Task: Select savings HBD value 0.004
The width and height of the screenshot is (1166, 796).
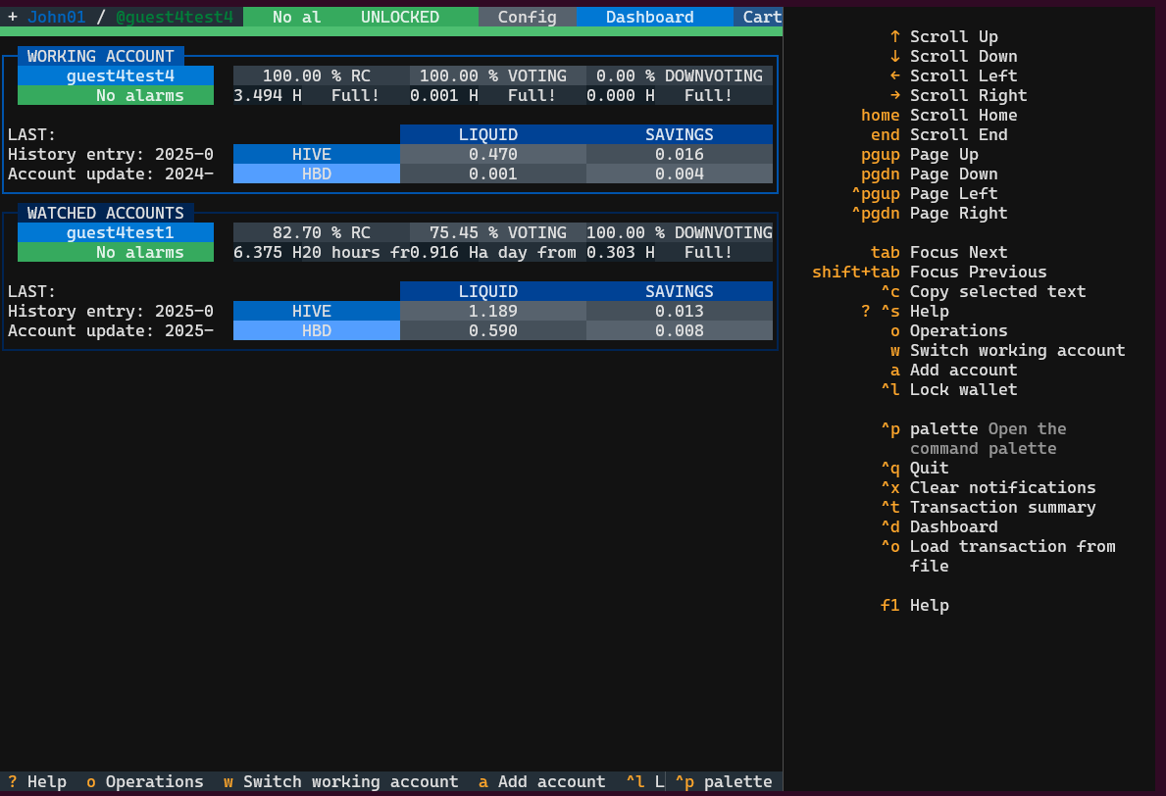Action: tap(680, 174)
